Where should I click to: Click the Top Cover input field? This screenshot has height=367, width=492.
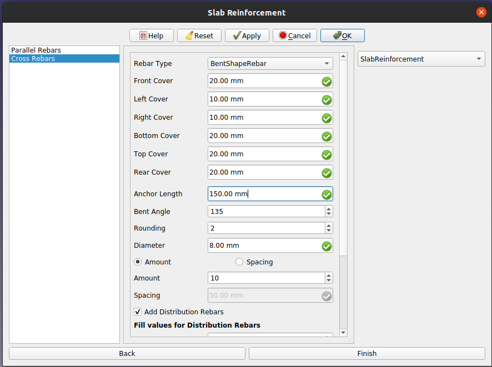(x=270, y=154)
